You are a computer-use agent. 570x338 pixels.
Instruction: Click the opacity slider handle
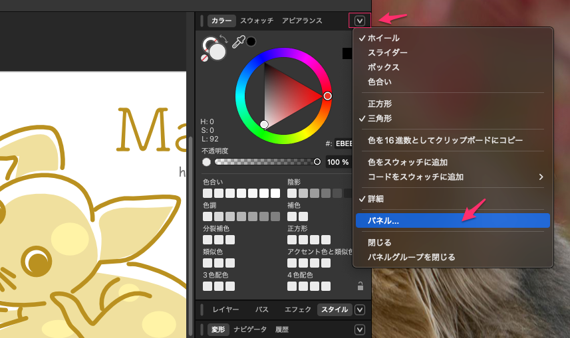317,161
